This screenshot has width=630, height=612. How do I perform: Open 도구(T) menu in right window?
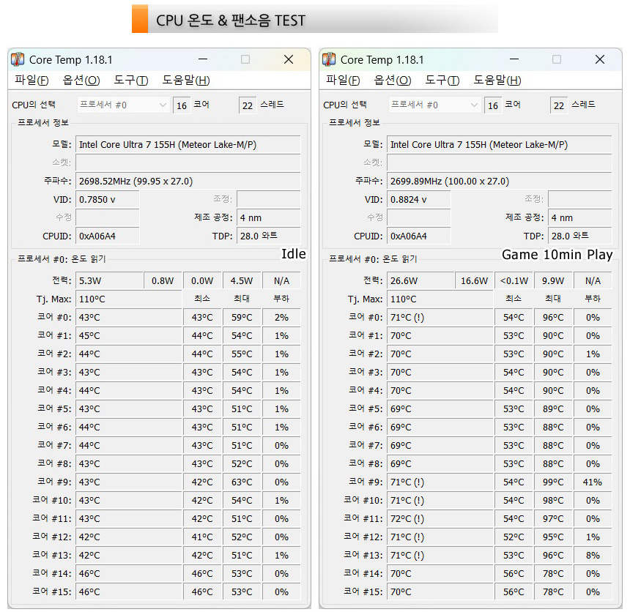[442, 80]
